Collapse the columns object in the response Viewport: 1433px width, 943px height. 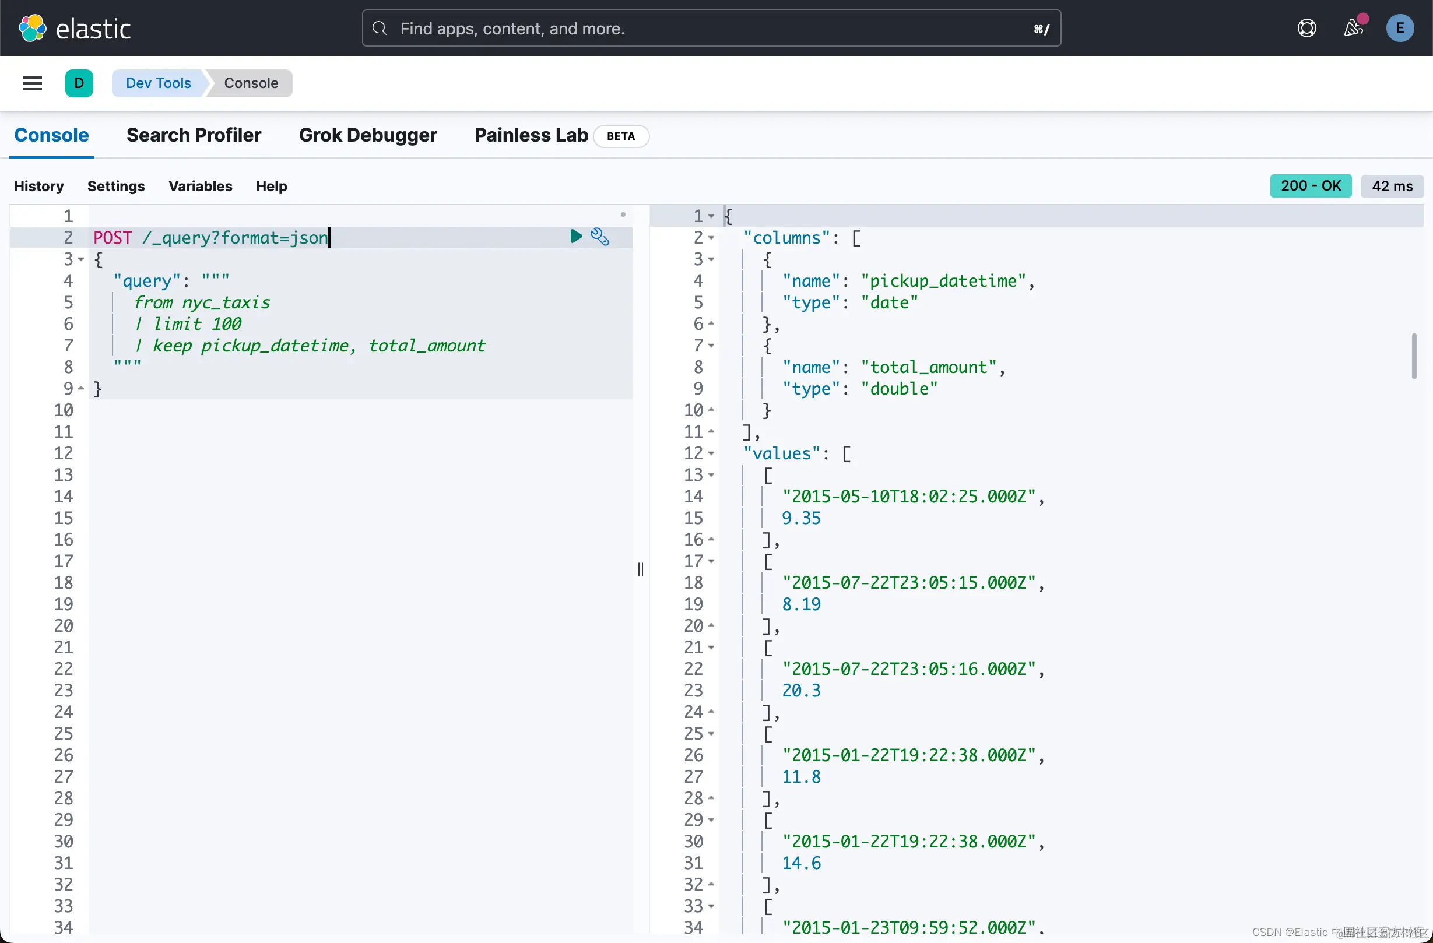[713, 238]
